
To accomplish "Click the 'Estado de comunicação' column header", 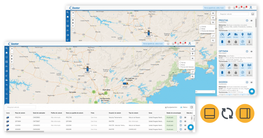I will pyautogui.click(x=172, y=113).
